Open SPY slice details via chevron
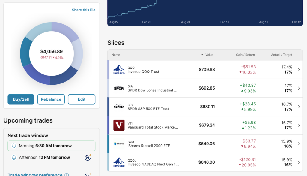This screenshot has height=176, width=307. click(299, 107)
